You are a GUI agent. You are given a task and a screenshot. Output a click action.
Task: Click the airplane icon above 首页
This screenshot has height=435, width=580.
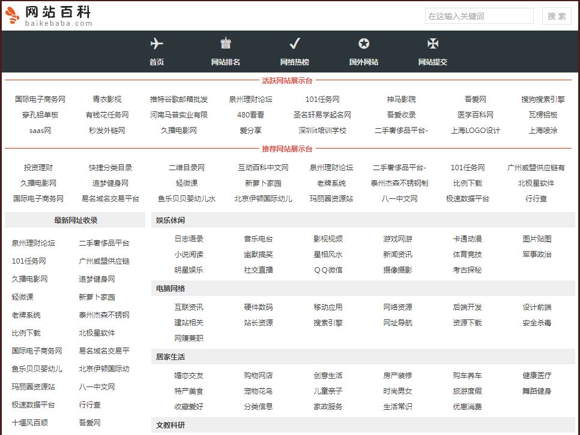pos(156,43)
